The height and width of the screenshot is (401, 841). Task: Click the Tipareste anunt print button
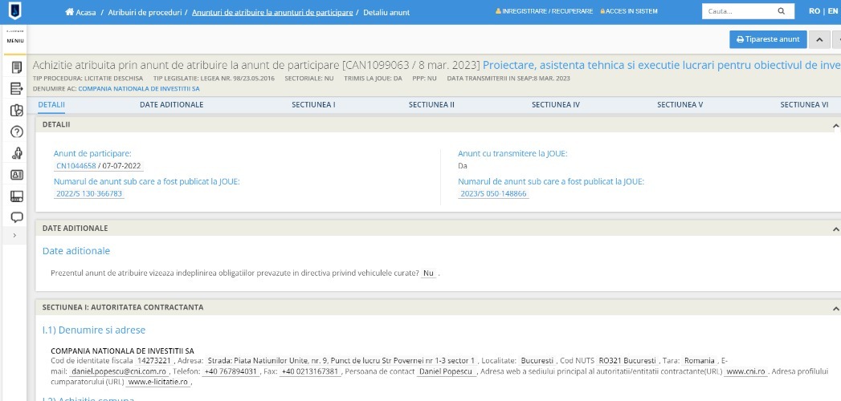768,39
